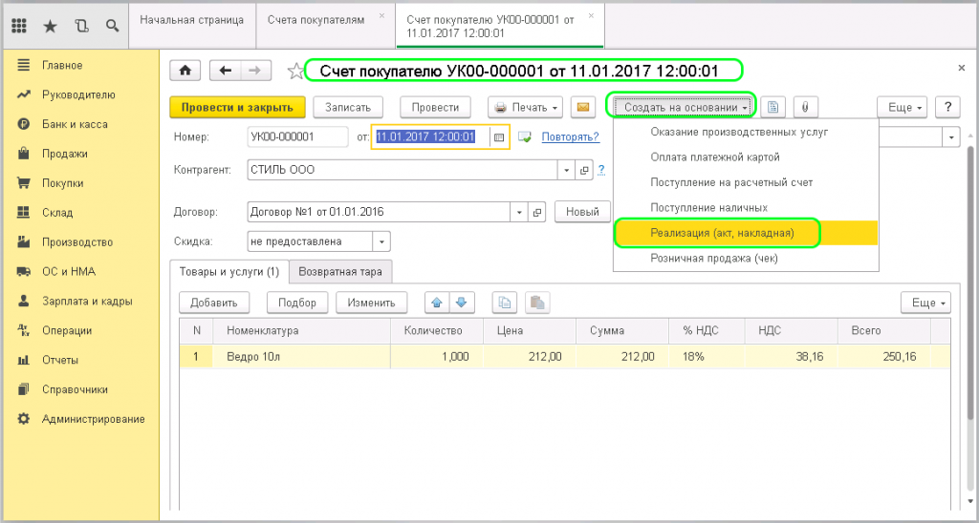Image resolution: width=979 pixels, height=523 pixels.
Task: Open the search magnifier icon
Action: tap(113, 26)
